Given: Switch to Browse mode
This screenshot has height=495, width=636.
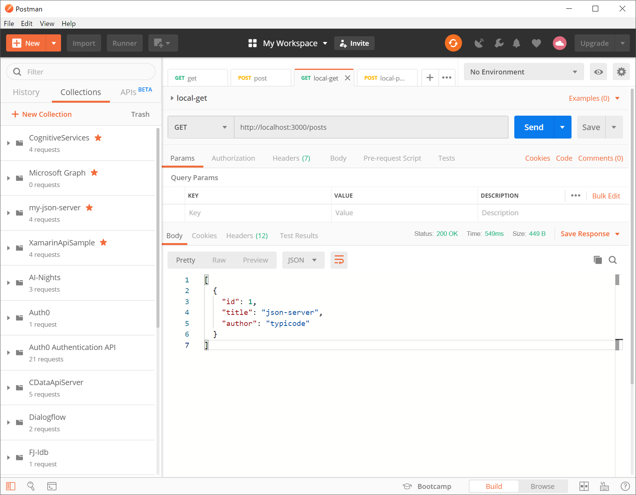Looking at the screenshot, I should click(x=543, y=486).
